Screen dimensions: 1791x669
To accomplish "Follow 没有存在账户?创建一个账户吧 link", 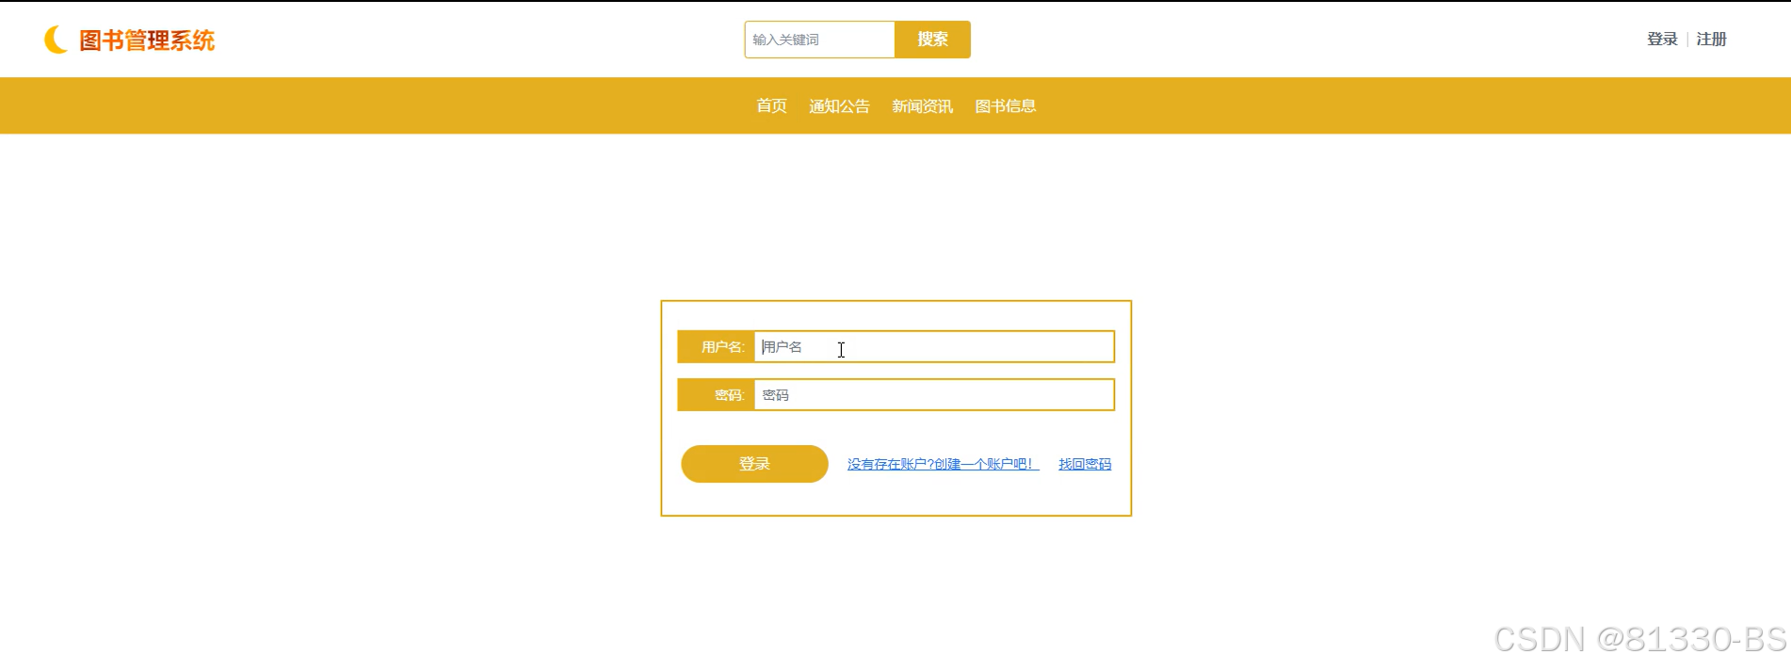I will [943, 464].
